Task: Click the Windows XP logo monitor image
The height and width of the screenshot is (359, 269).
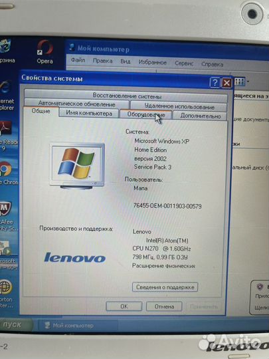Action: coord(77,166)
